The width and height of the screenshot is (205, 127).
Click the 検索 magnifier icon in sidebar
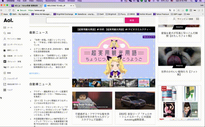coord(5,33)
